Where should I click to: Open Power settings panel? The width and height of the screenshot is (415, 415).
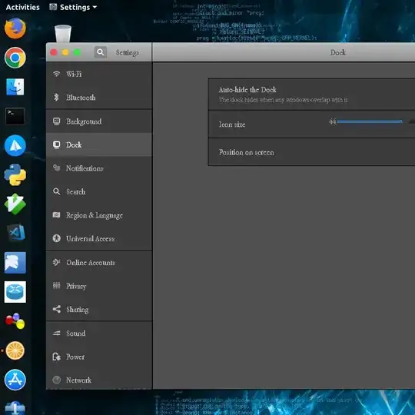click(x=99, y=357)
